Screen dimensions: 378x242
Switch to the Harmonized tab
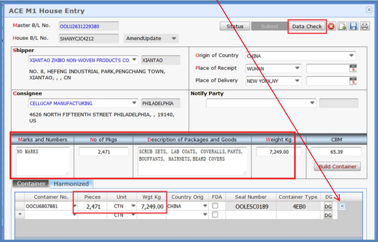tap(71, 184)
